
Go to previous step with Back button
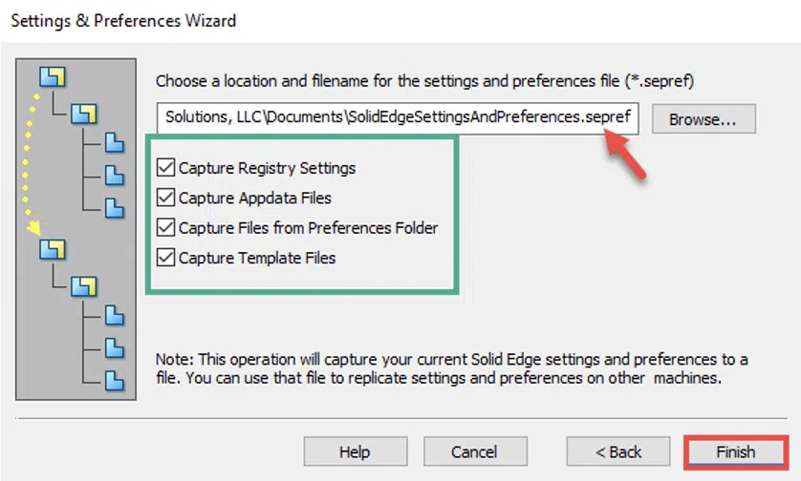coord(618,451)
